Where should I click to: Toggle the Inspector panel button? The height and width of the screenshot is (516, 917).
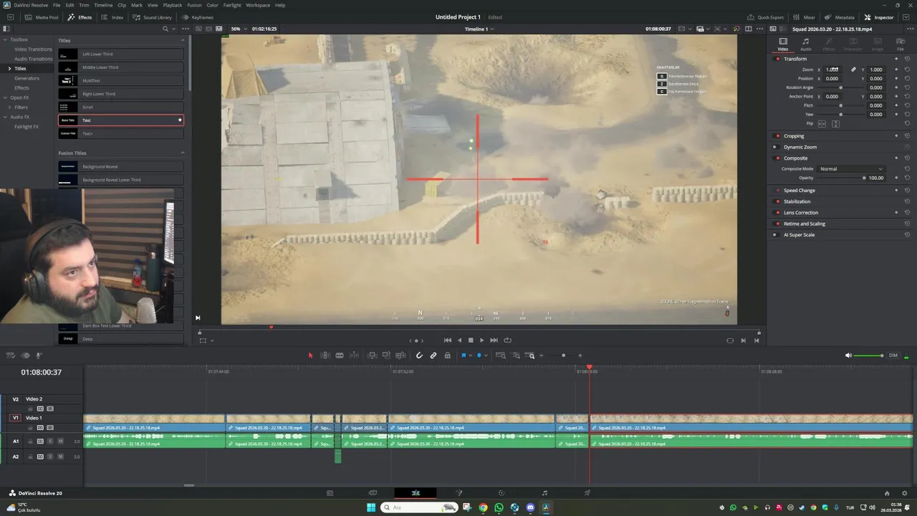point(879,17)
